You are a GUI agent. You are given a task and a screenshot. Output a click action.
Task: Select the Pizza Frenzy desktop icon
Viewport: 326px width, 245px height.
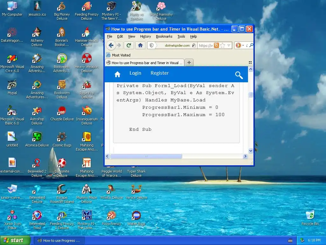tap(111, 218)
